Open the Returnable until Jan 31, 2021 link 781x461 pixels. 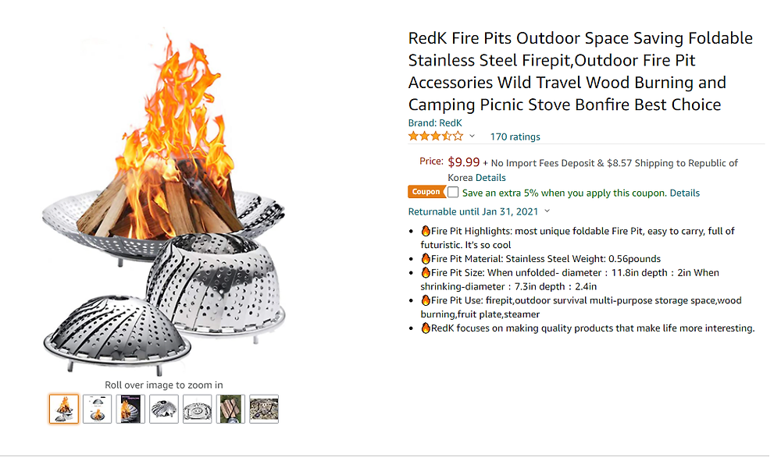tap(473, 211)
